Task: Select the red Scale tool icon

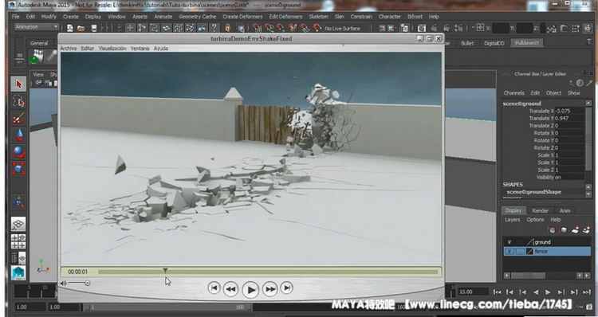Action: point(18,168)
